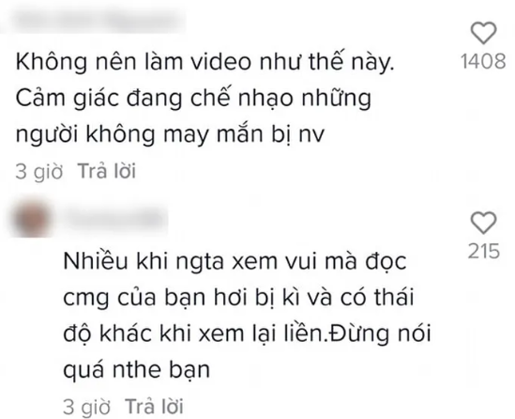Click the last line 'quá nthe bạn'
515x419 pixels.
(136, 370)
